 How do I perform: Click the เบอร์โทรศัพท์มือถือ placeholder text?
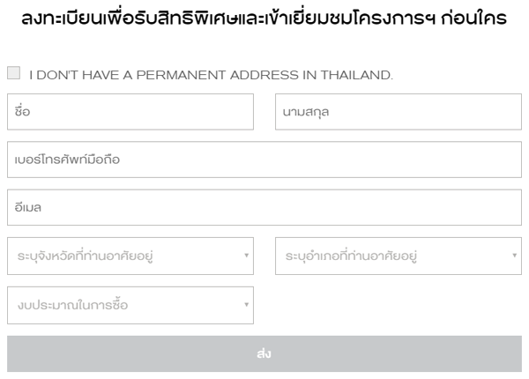(68, 160)
